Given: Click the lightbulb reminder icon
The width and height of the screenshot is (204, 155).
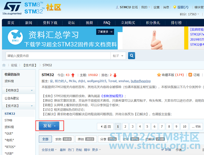Looking at the screenshot, I should 175,7.
